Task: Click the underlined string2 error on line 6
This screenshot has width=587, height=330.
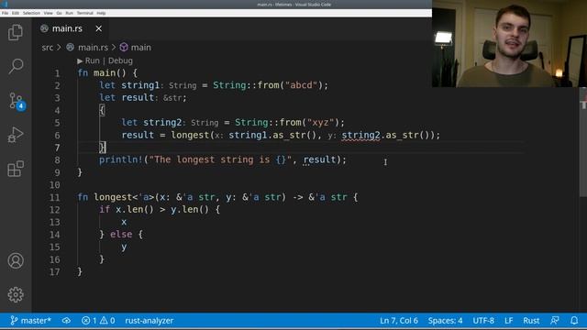Action: [360, 135]
